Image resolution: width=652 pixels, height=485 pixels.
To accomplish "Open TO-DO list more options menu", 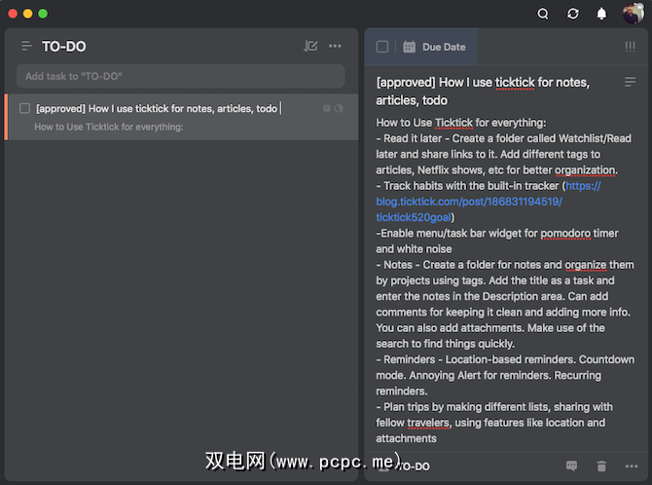I will (336, 46).
